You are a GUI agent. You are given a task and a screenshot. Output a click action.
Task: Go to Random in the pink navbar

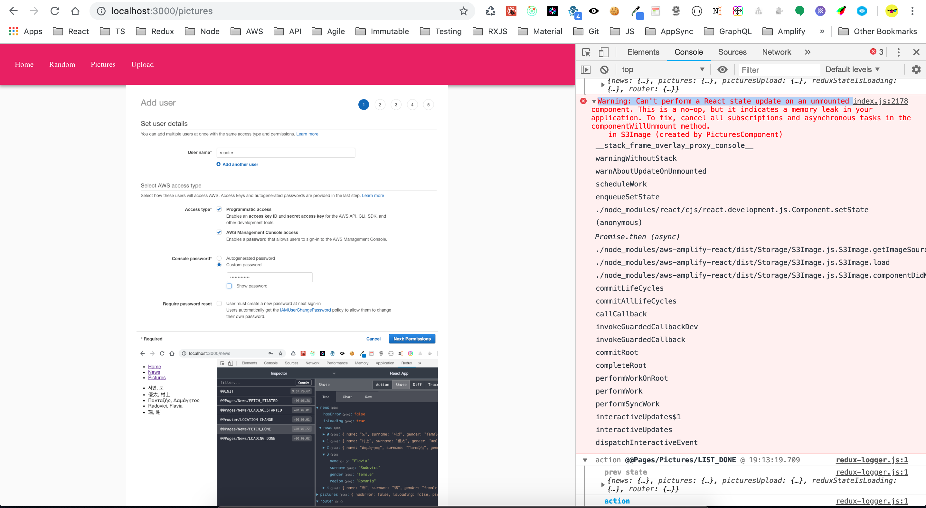62,64
